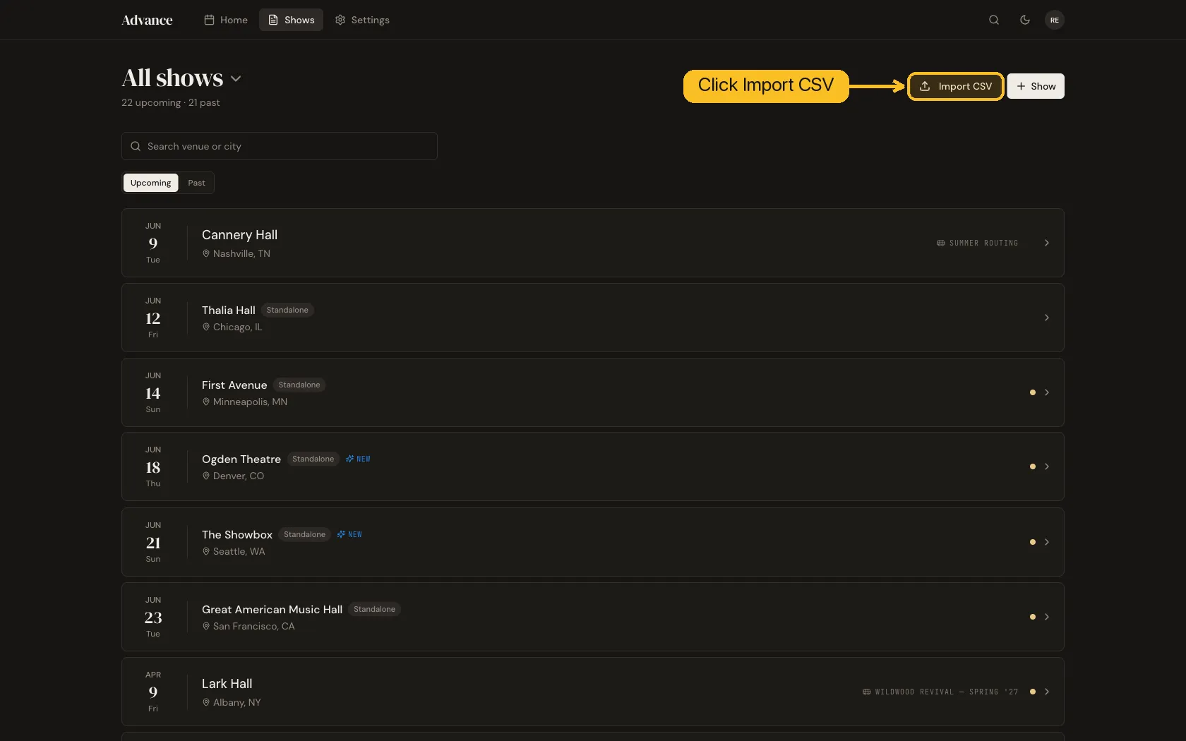The height and width of the screenshot is (741, 1186).
Task: Click the APR 9 Fri date block
Action: tap(153, 692)
